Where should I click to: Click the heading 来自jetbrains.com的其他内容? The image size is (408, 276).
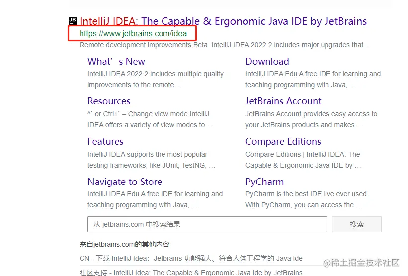pyautogui.click(x=124, y=244)
